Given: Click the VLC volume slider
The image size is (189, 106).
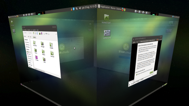Looking at the screenshot, I should (x=154, y=74).
